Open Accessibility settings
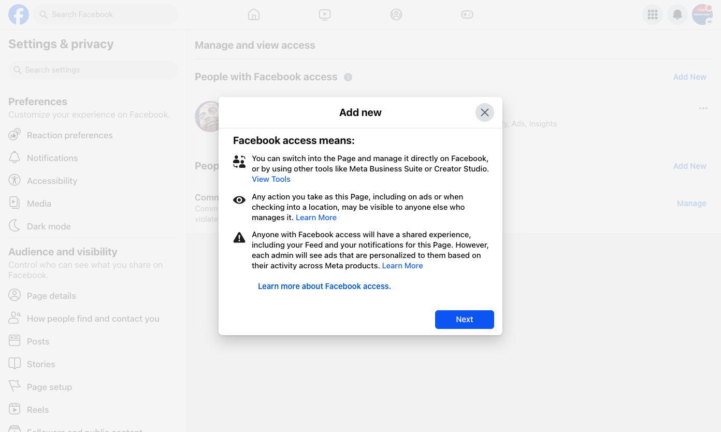The width and height of the screenshot is (721, 432). click(93, 181)
